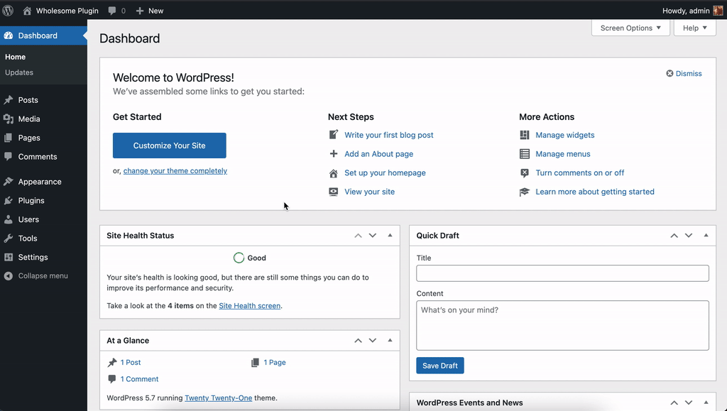Open the Posts menu label in sidebar
Viewport: 727px width, 411px height.
(x=28, y=100)
